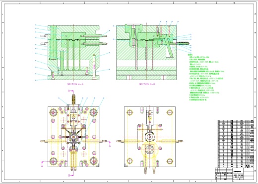
Task: Click the title block in the bottom-right corner
Action: 235,174
